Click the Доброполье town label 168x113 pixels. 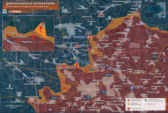coord(72,29)
